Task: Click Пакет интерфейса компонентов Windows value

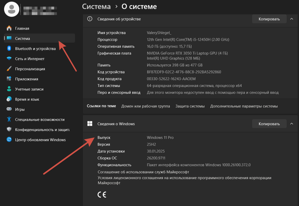Action: (x=199, y=165)
